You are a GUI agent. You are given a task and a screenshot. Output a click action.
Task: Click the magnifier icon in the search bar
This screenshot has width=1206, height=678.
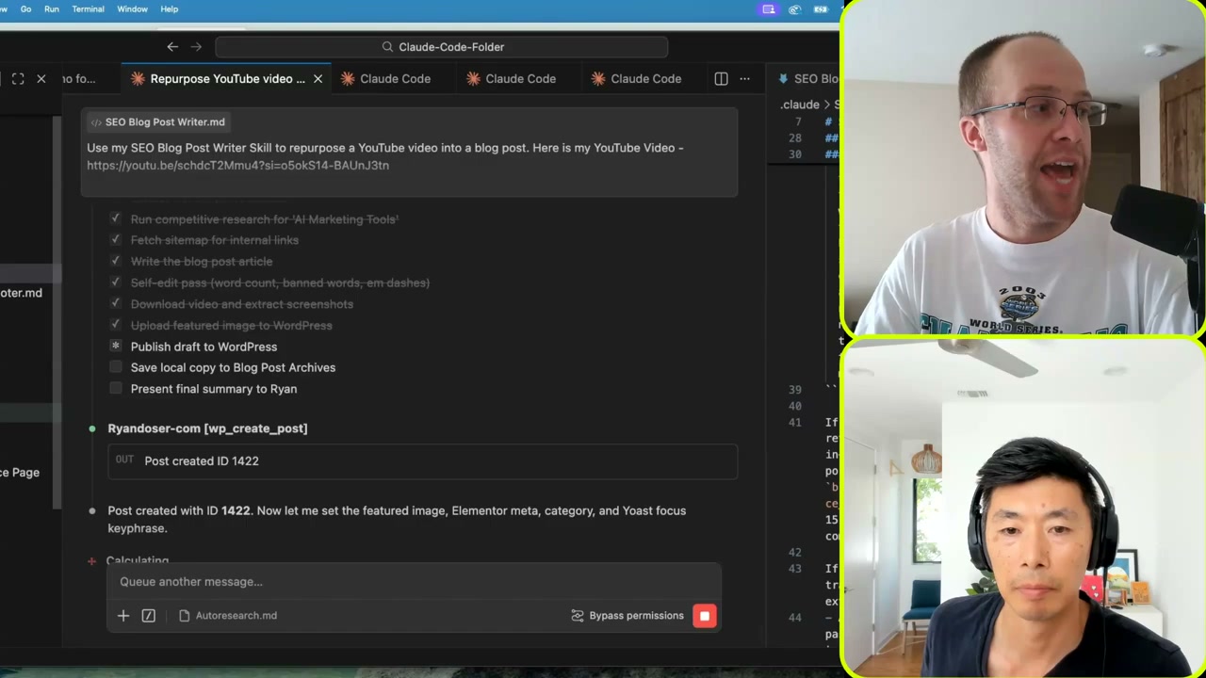[x=387, y=47]
